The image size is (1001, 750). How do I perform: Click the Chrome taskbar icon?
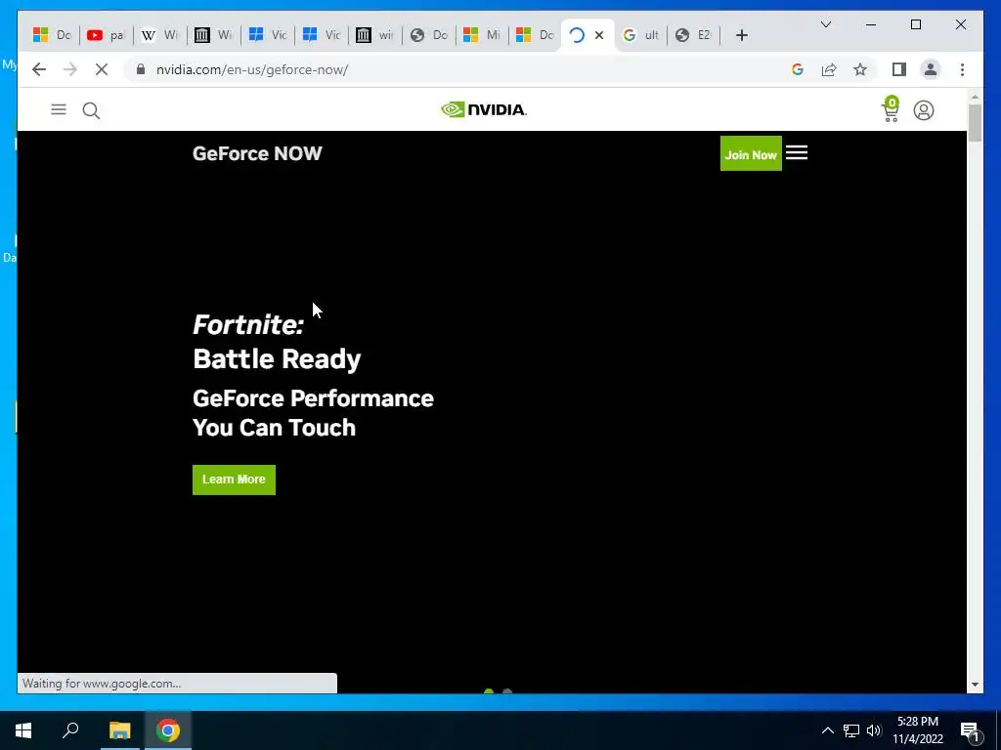[168, 730]
